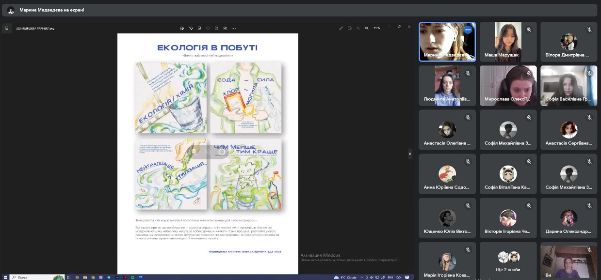Enter full screen with the expand arrows icon
This screenshot has height=280, width=601.
[341, 28]
